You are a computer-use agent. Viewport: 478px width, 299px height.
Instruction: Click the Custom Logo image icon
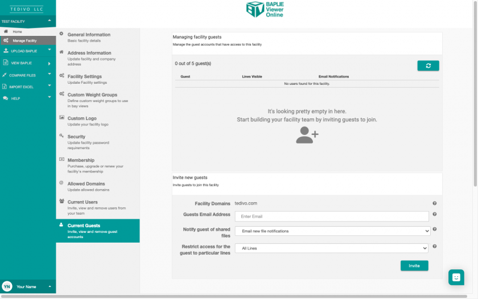point(61,117)
